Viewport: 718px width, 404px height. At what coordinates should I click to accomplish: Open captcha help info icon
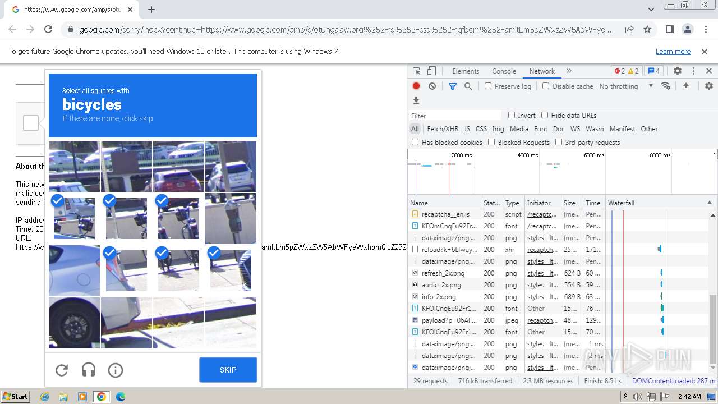click(116, 370)
